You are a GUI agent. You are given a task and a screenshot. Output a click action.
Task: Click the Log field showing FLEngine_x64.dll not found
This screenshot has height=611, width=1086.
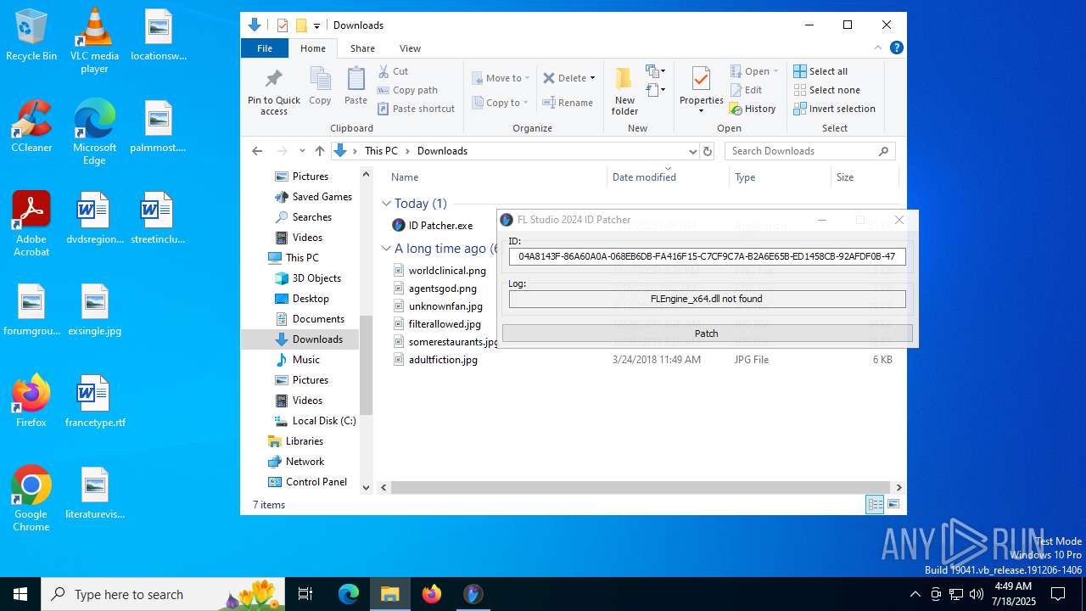click(x=707, y=299)
